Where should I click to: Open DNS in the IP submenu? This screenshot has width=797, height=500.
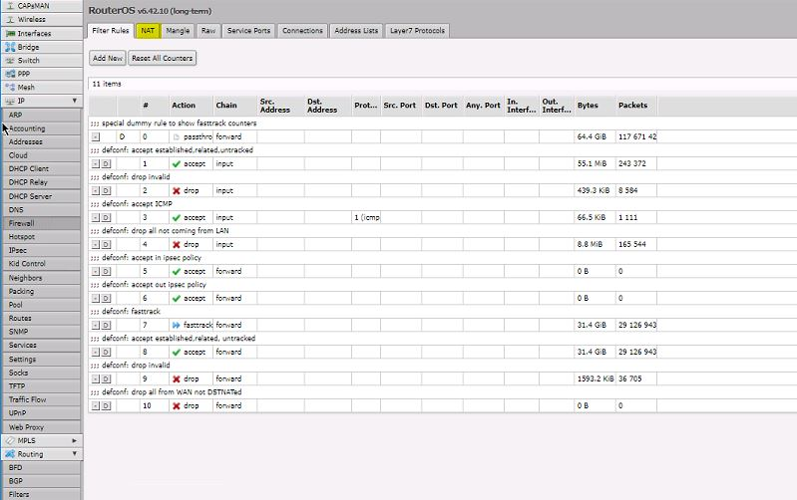click(41, 209)
